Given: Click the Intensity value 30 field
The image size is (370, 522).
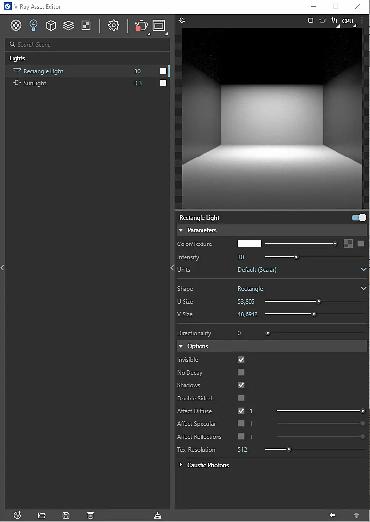Looking at the screenshot, I should coord(241,257).
